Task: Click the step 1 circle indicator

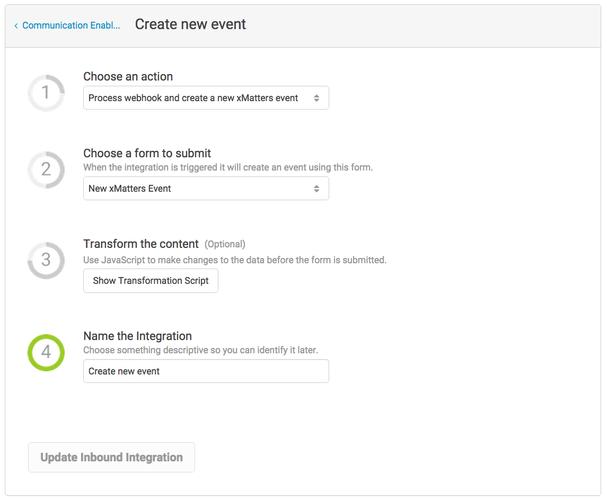Action: (x=46, y=93)
